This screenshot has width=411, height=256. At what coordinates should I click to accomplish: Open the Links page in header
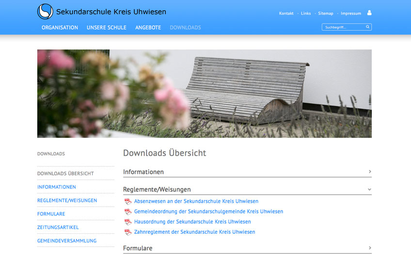coord(306,14)
